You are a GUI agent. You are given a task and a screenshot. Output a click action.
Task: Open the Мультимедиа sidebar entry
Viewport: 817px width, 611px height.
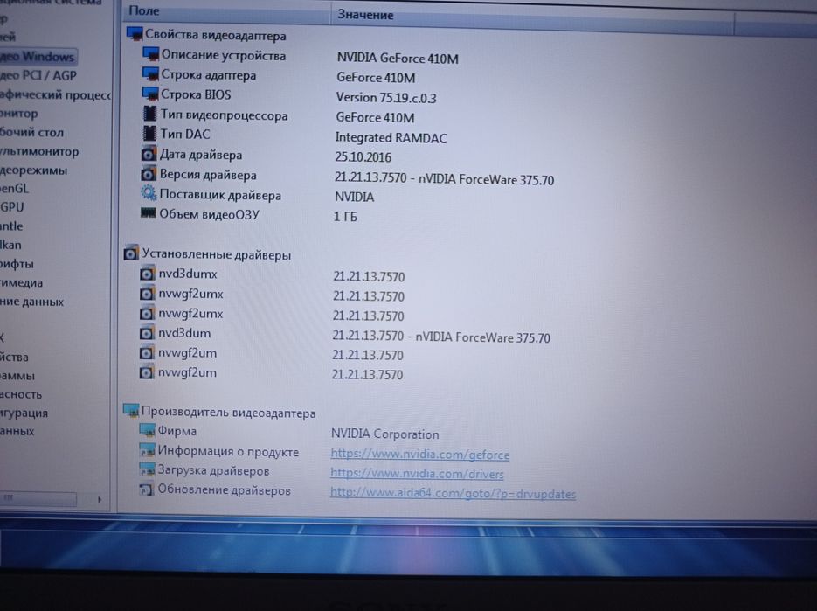tap(21, 282)
